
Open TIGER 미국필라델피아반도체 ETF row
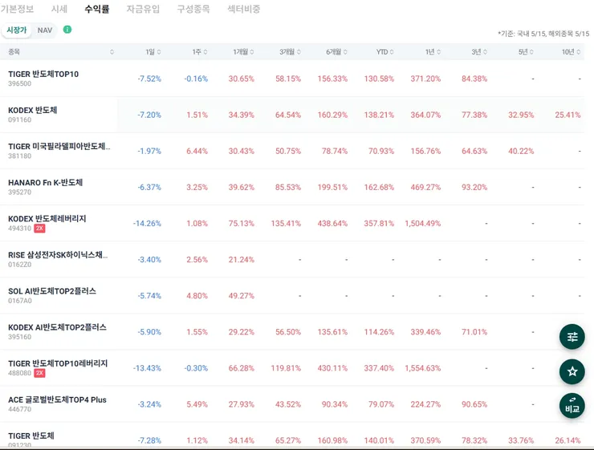[x=291, y=151]
